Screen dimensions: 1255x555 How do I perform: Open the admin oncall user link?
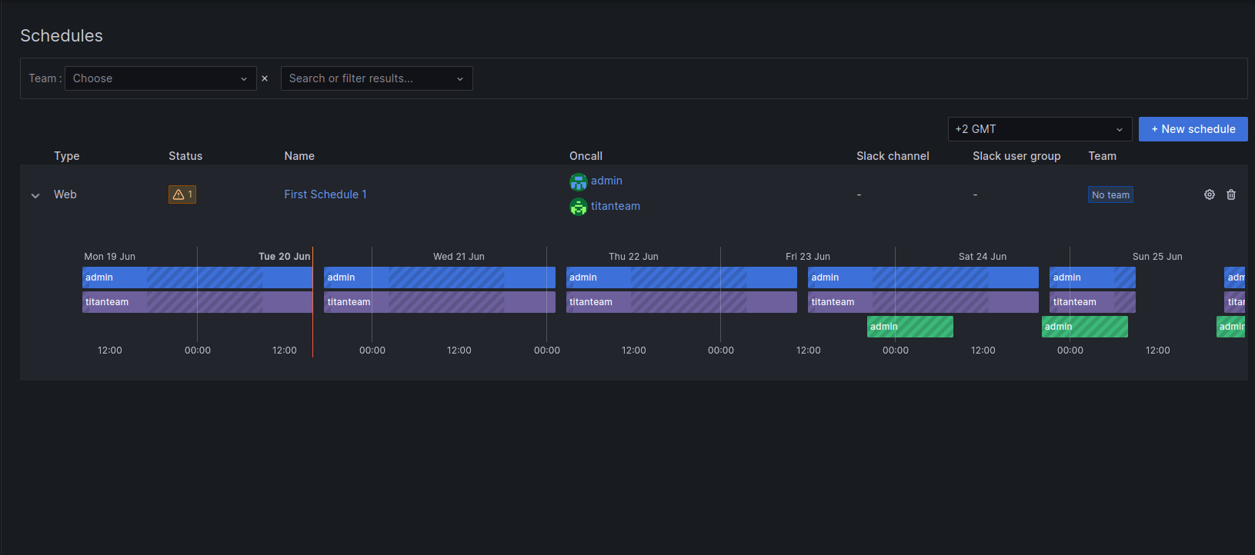606,181
